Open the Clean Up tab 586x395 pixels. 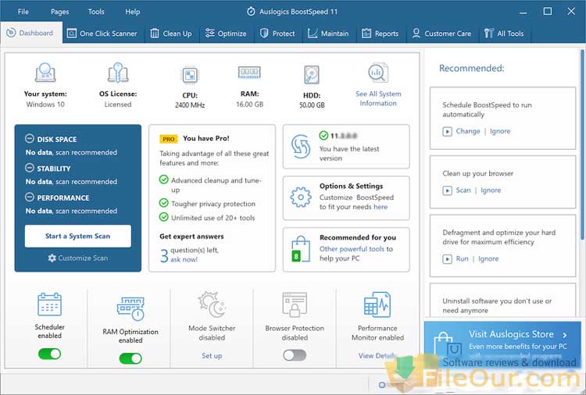coord(171,34)
